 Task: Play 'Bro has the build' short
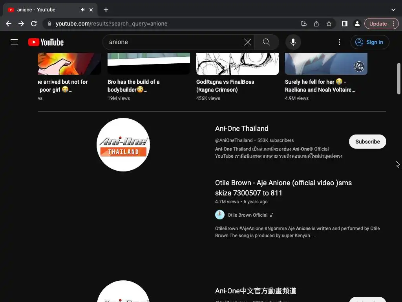(149, 64)
